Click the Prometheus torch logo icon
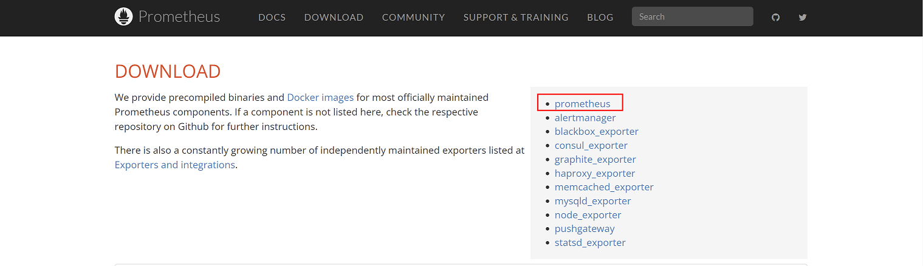This screenshot has width=923, height=266. tap(123, 17)
